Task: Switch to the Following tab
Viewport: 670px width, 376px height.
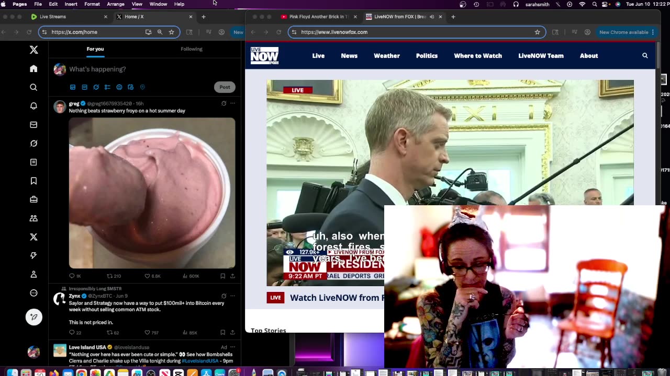Action: (192, 49)
